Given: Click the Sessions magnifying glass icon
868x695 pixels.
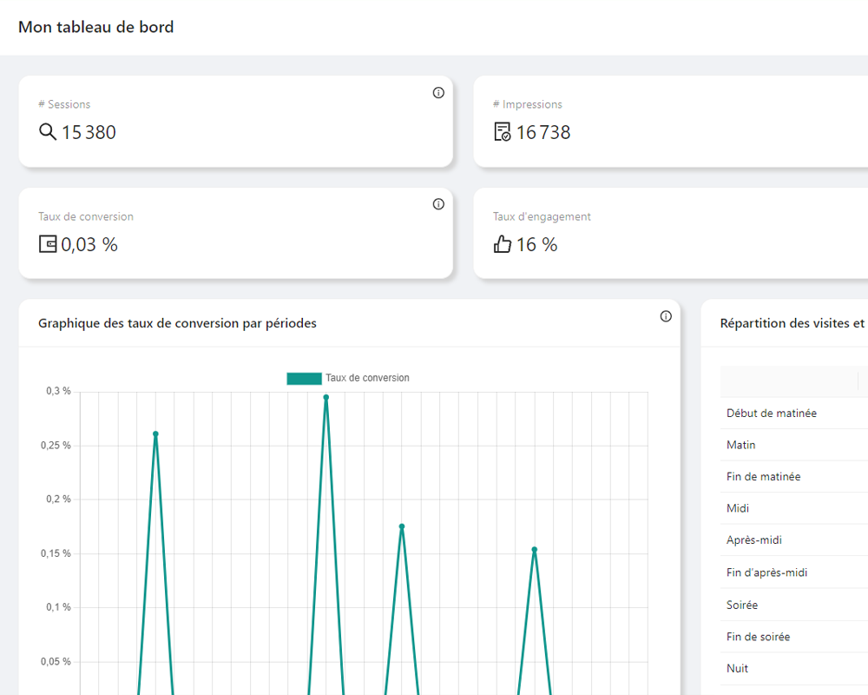Looking at the screenshot, I should point(48,132).
